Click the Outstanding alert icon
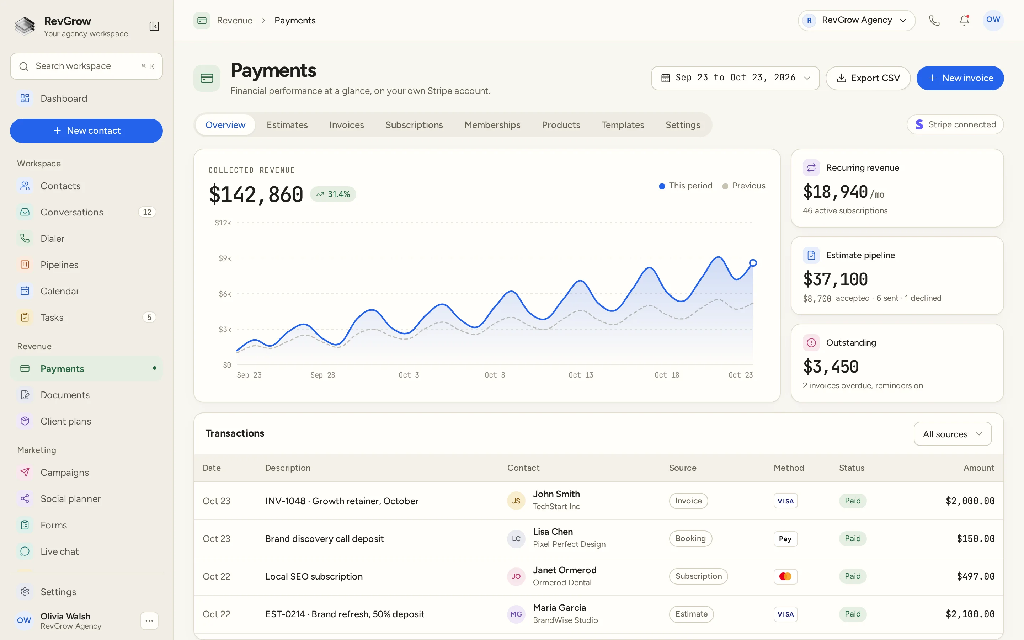 tap(811, 343)
